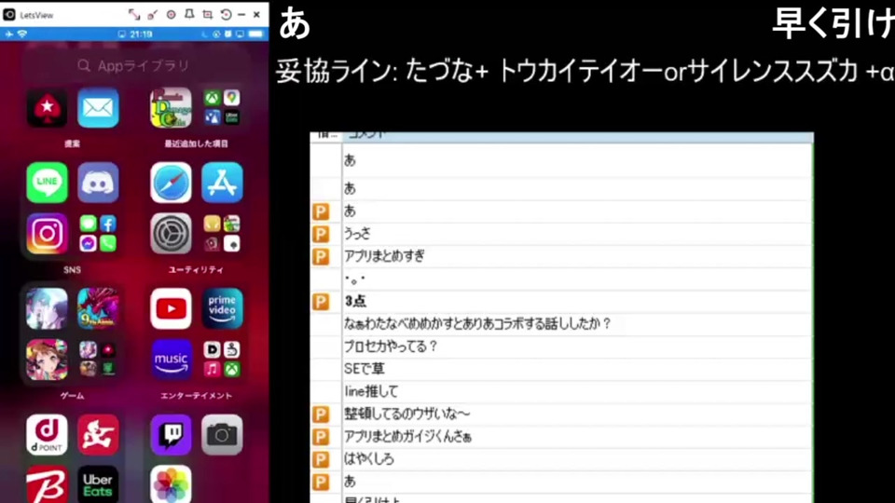Click the LetsView full screen arrows icon
This screenshot has height=503, width=895.
tap(133, 15)
